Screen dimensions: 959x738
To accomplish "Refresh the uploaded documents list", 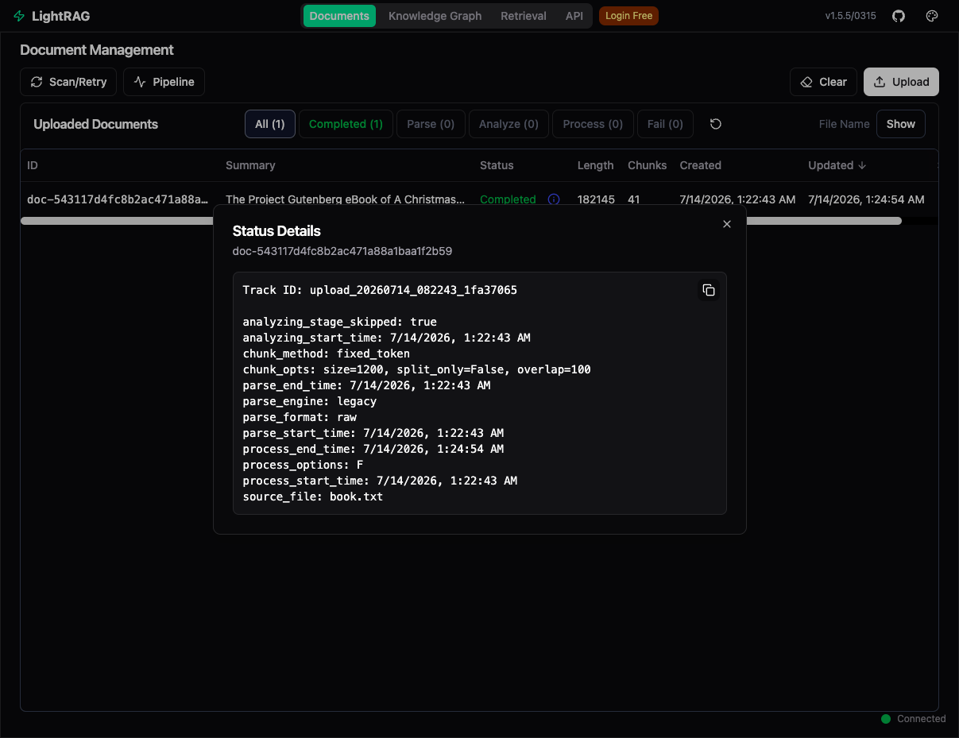I will 716,124.
